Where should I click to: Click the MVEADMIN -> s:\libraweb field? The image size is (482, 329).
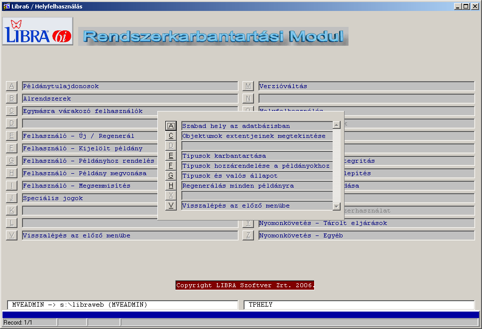(122, 305)
